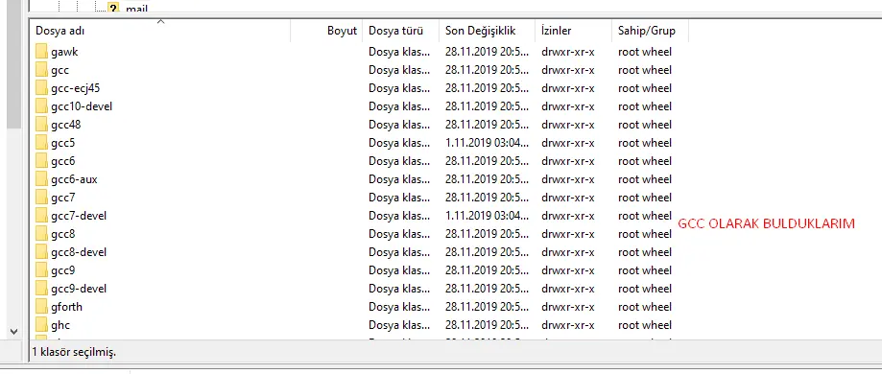
Task: Click gawk row permissions drwxr-xr-x
Action: click(x=568, y=52)
